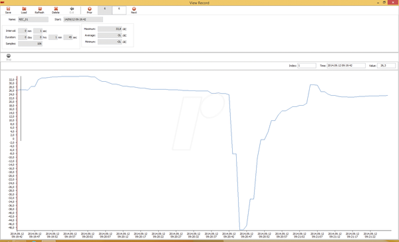Click the vertical cursor line on chart
The image size is (399, 242).
coord(21,108)
